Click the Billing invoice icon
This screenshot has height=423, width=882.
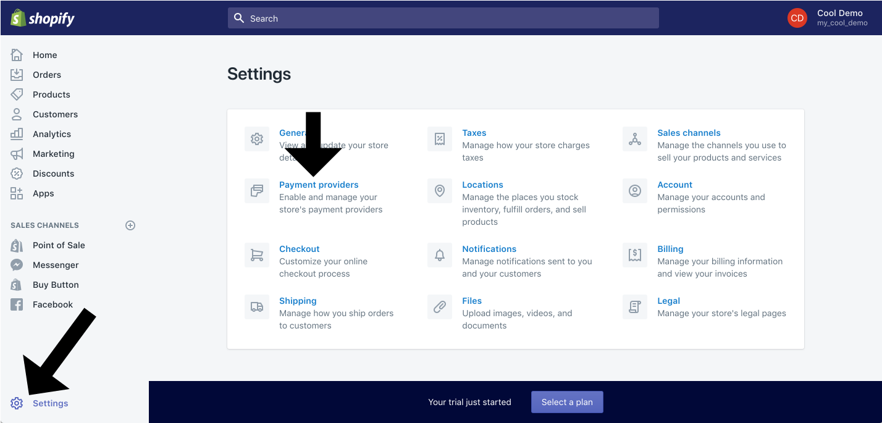(x=635, y=255)
